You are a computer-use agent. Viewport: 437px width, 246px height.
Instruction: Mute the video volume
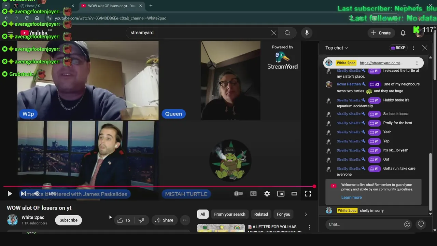point(37,194)
